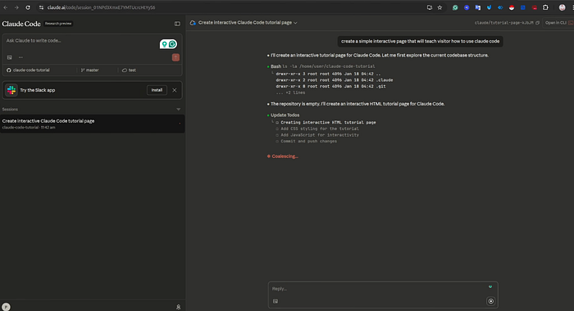The height and width of the screenshot is (311, 574).
Task: Open the green Grammarly browser extension
Action: [455, 7]
